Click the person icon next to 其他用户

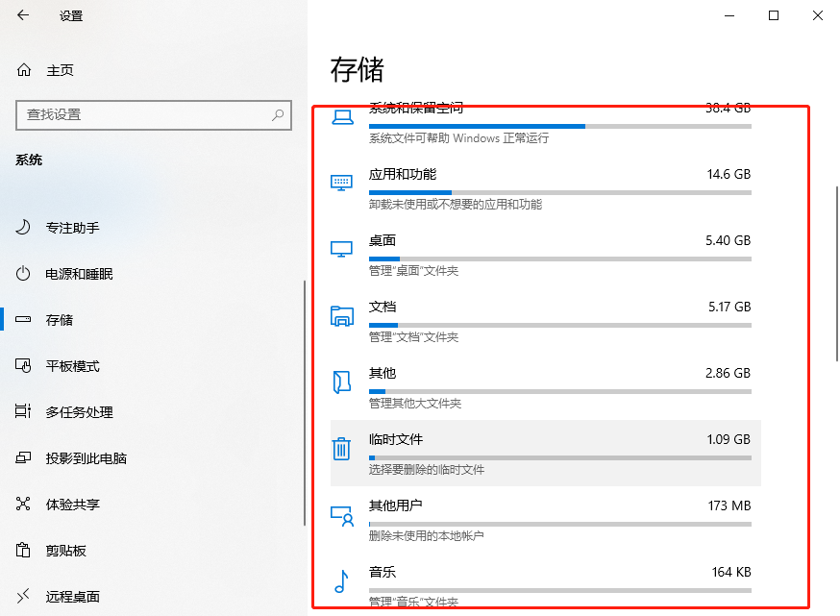pyautogui.click(x=341, y=514)
